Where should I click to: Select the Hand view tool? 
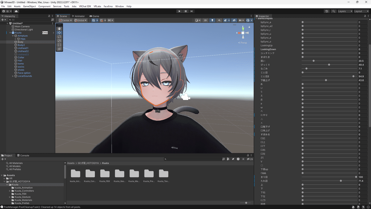[59, 28]
